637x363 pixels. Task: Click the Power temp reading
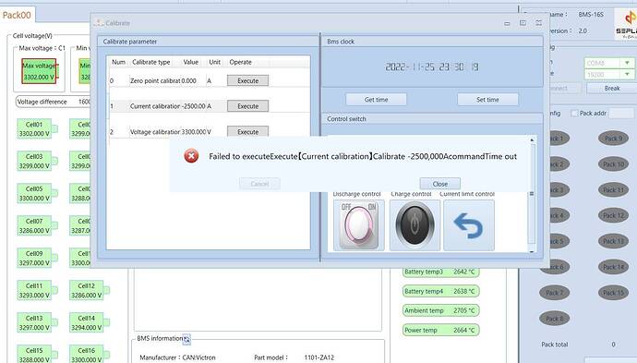pos(440,330)
